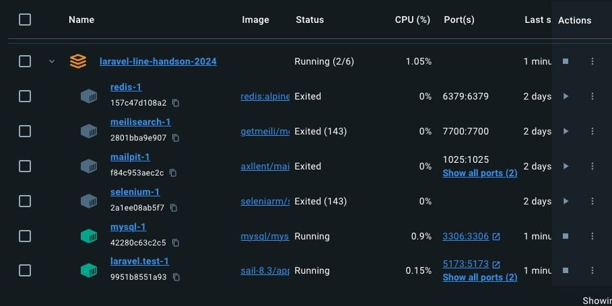The width and height of the screenshot is (612, 306).
Task: Open the redis-1 container link
Action: (126, 87)
